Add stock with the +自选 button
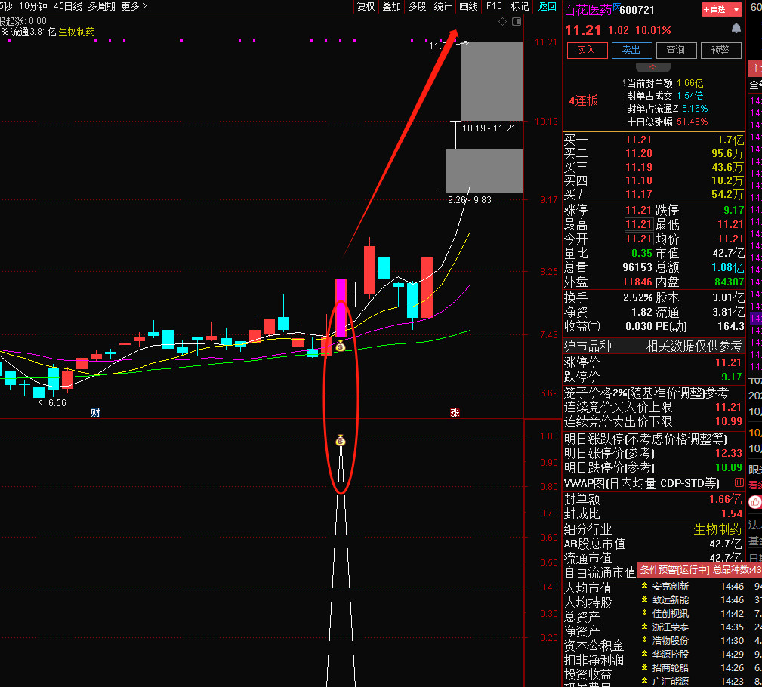762x687 pixels. coord(714,10)
